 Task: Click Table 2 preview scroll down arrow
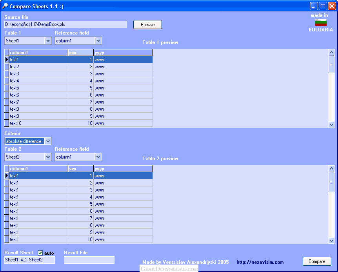pos(332,241)
